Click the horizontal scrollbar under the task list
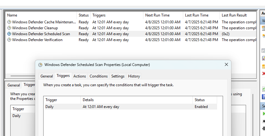This screenshot has height=136, width=265. click(x=23, y=76)
